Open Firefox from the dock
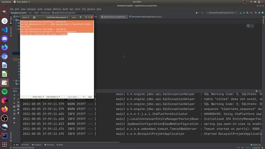The width and height of the screenshot is (265, 149). (x=5, y=109)
